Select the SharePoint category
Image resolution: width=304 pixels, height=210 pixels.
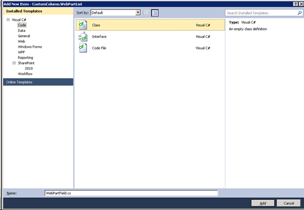coord(26,63)
